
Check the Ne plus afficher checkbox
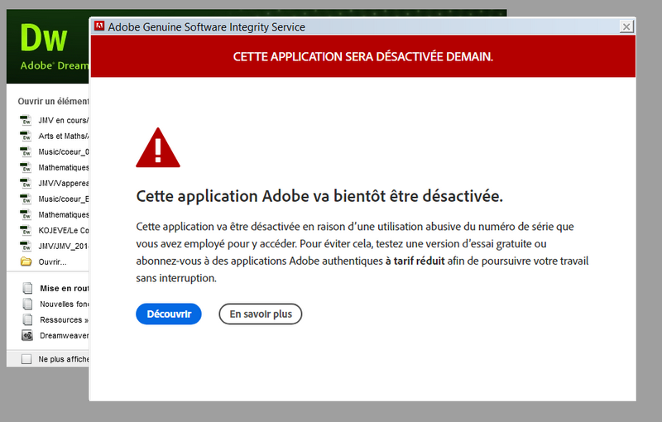click(x=26, y=359)
